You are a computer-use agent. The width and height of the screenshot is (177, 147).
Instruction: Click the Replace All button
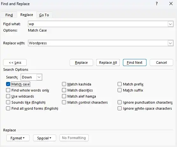point(108,62)
